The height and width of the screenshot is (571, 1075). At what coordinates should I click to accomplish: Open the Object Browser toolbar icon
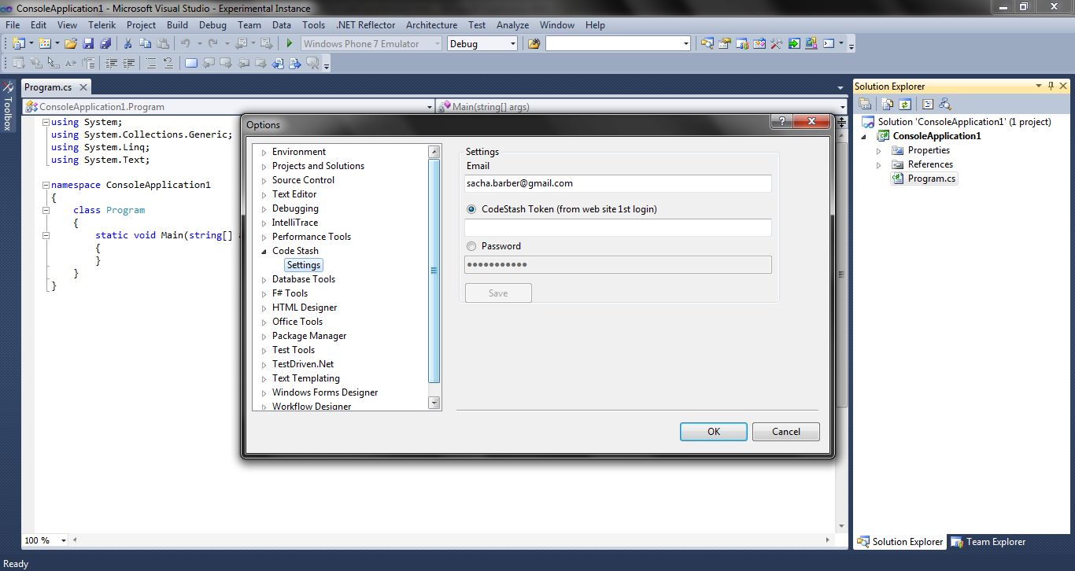click(x=759, y=43)
